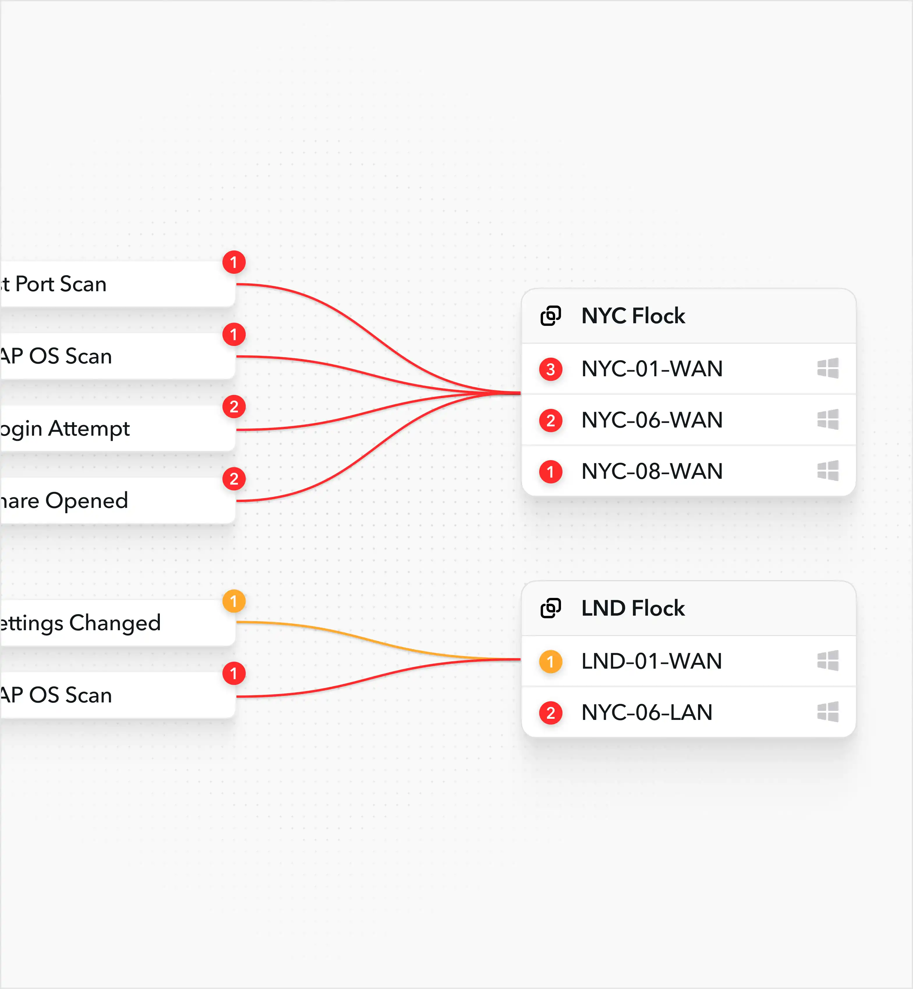The width and height of the screenshot is (913, 989).
Task: Click the Windows icon on LND-01-WAN row
Action: pos(827,661)
